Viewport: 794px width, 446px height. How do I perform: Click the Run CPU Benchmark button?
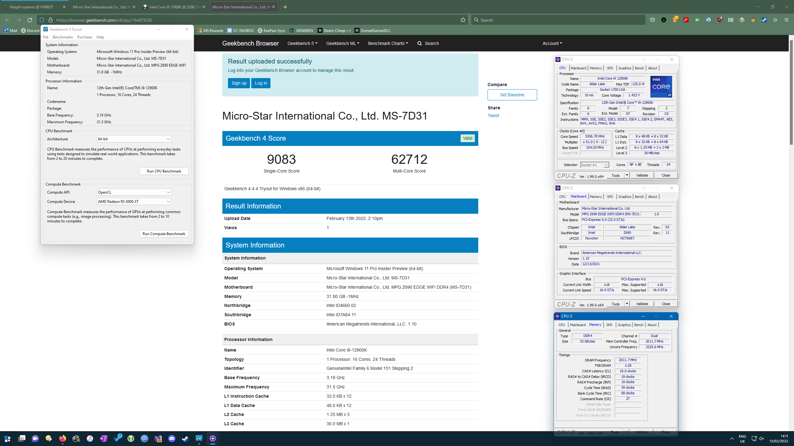pos(164,171)
